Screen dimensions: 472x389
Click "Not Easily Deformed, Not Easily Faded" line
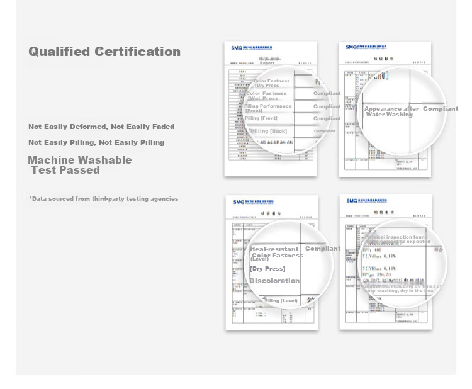pyautogui.click(x=101, y=127)
